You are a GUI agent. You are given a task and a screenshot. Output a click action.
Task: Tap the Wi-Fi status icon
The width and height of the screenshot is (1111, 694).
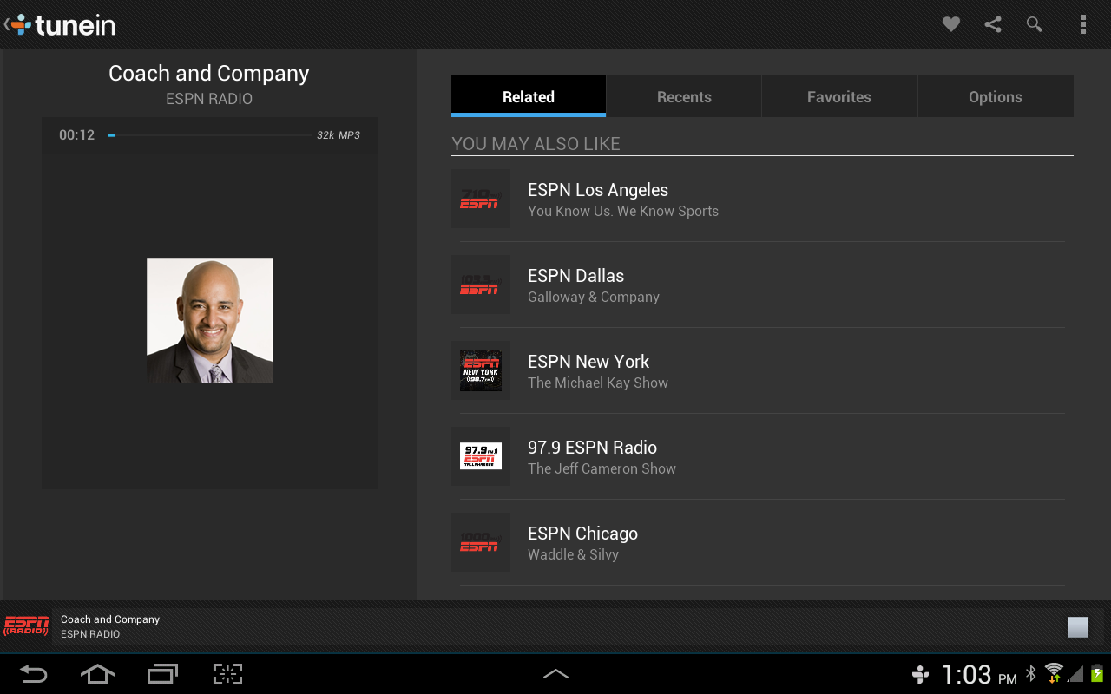(x=1054, y=673)
